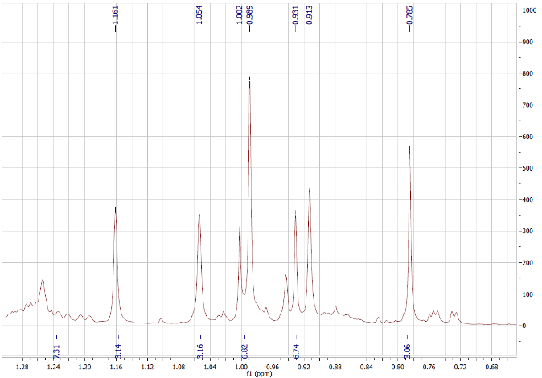Select the 3.16 integral value
Screen dimensions: 542x378
click(200, 351)
